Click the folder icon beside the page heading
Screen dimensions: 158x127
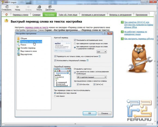pyautogui.click(x=6, y=21)
